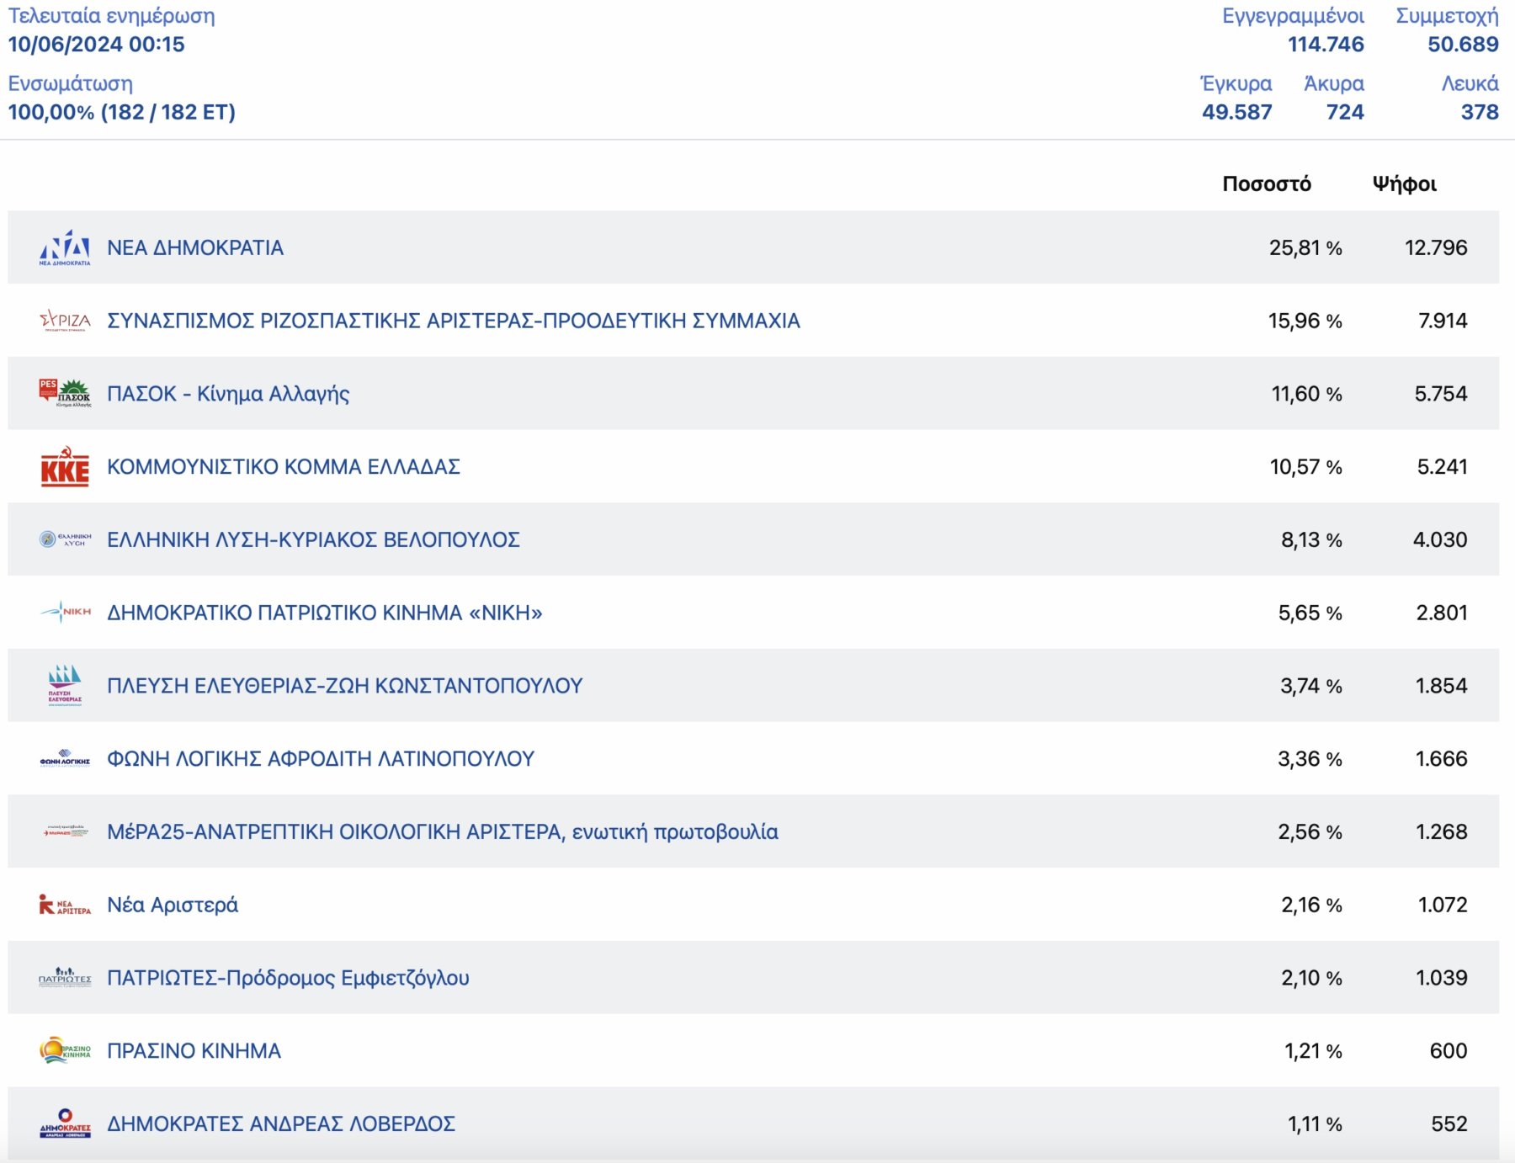The image size is (1515, 1163).
Task: Click the Συμμετοχή turnout value 50.689
Action: click(1462, 45)
